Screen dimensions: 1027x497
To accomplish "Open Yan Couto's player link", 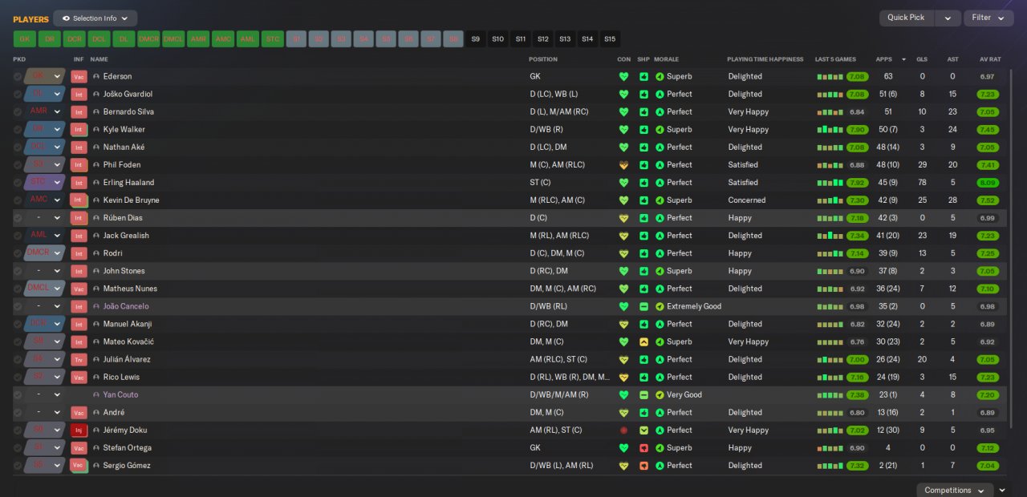I will tap(121, 395).
